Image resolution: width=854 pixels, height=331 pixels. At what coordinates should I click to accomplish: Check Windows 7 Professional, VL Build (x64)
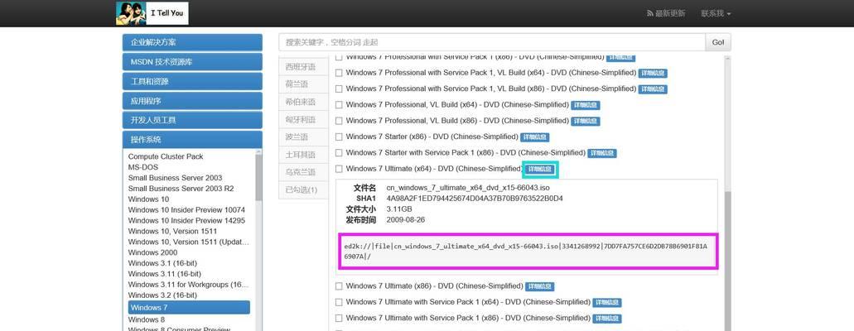[x=339, y=104]
